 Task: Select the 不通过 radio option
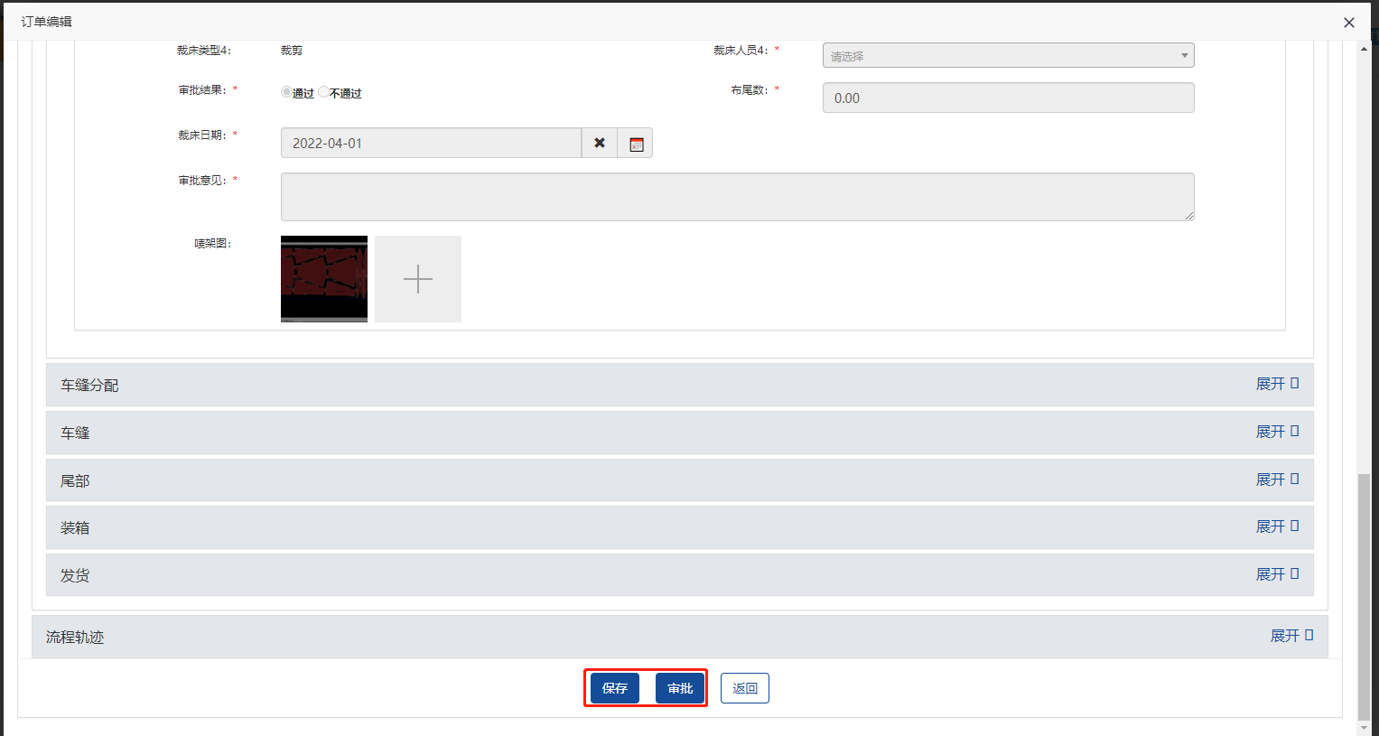(323, 92)
